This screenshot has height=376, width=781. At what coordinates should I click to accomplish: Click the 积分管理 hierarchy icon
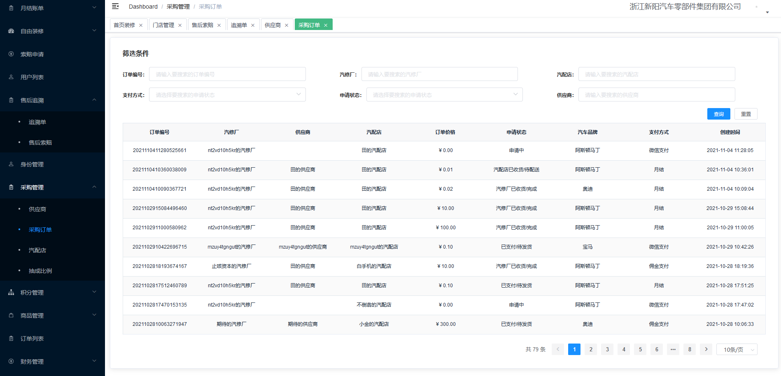coord(11,292)
